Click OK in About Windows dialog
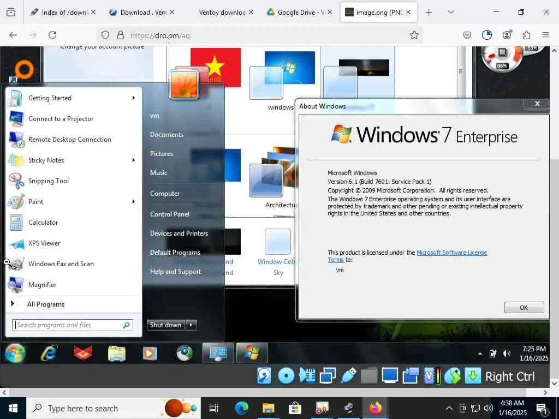This screenshot has width=559, height=419. (x=524, y=308)
